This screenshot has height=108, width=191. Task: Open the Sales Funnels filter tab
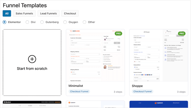(24, 13)
